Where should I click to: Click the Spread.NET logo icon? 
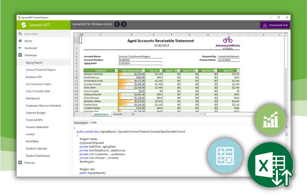click(x=24, y=25)
